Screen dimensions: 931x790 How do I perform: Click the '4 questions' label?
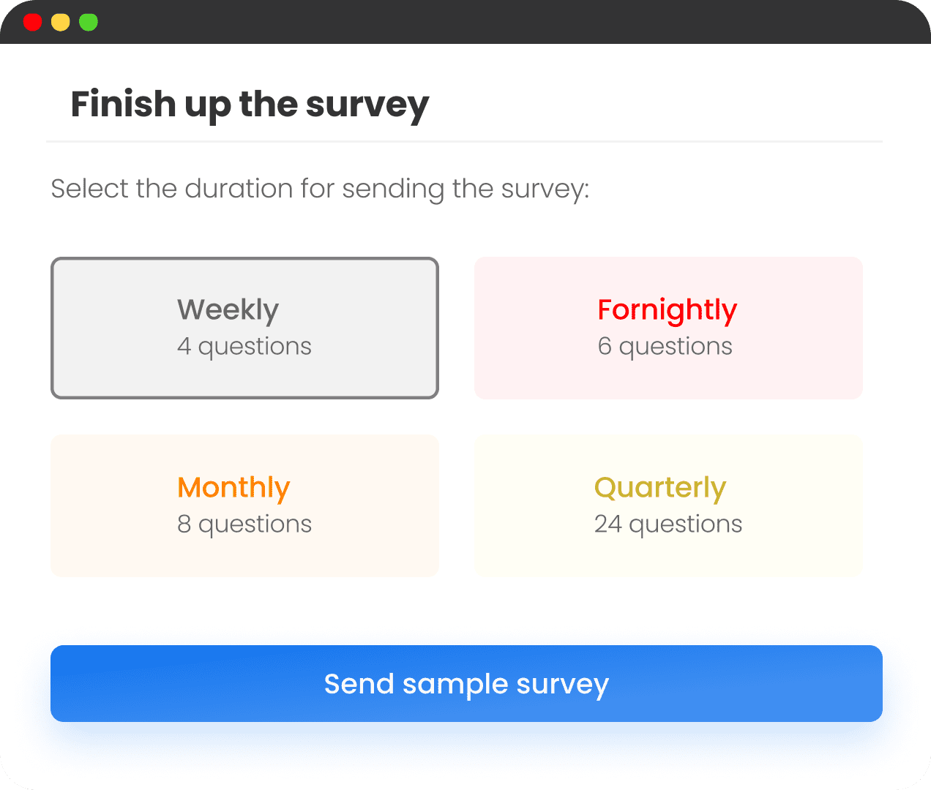point(244,346)
